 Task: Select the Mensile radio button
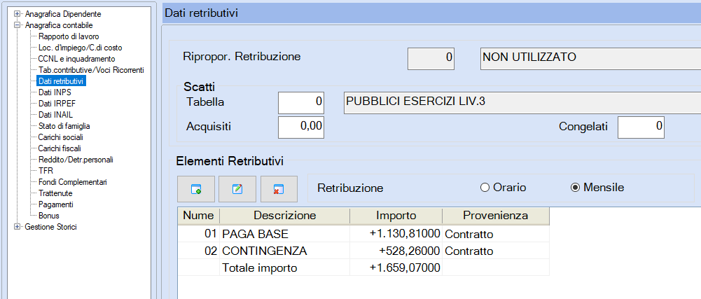[575, 188]
